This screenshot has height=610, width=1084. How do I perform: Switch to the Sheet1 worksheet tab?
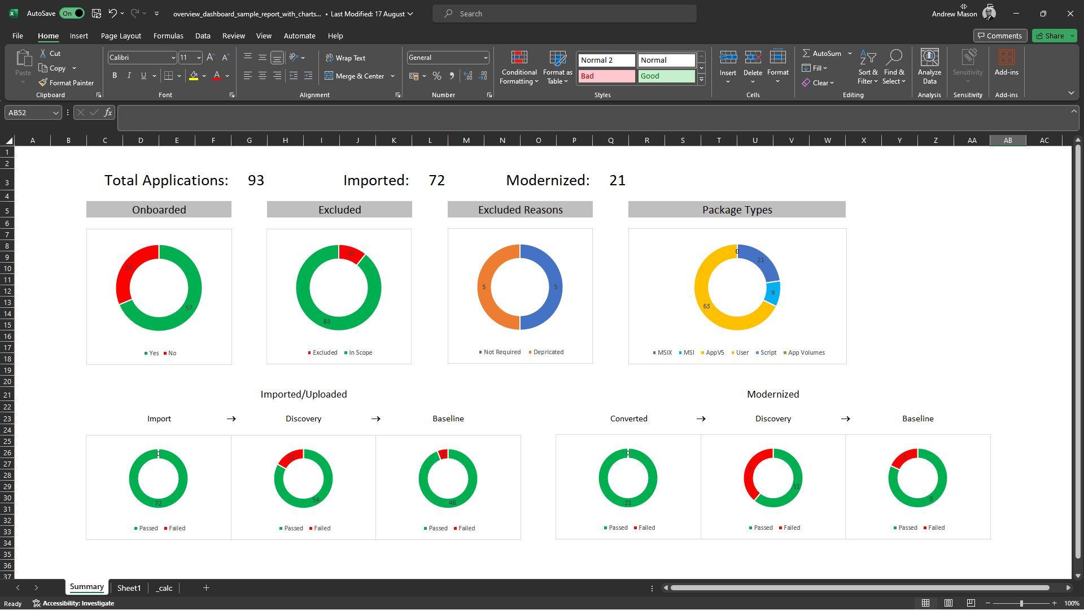pos(129,588)
